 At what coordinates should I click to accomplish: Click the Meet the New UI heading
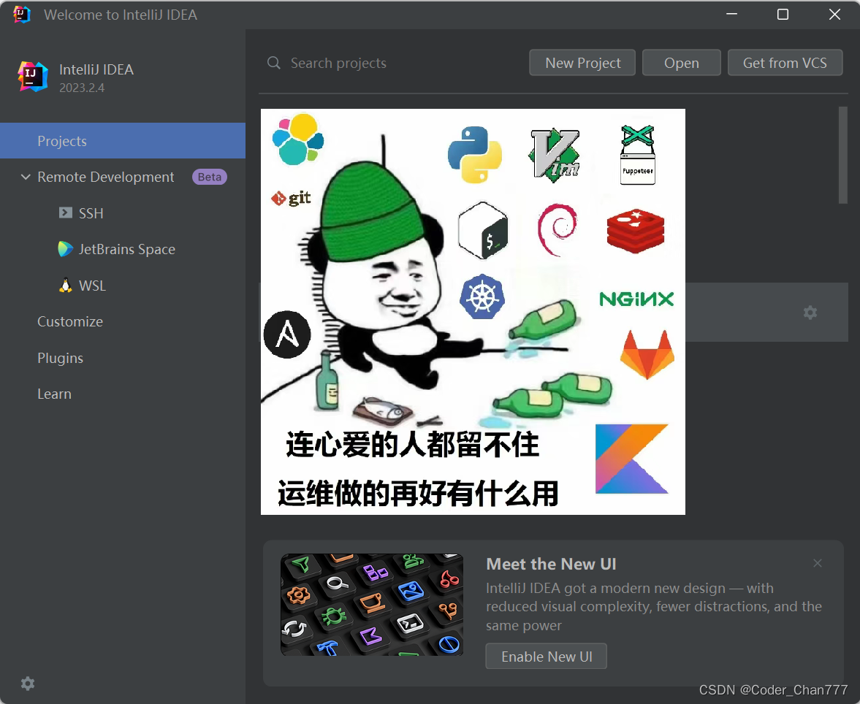coord(551,565)
